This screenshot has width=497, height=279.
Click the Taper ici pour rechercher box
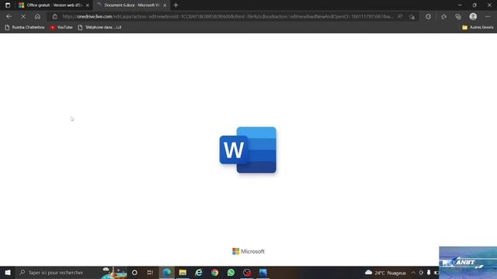71,272
